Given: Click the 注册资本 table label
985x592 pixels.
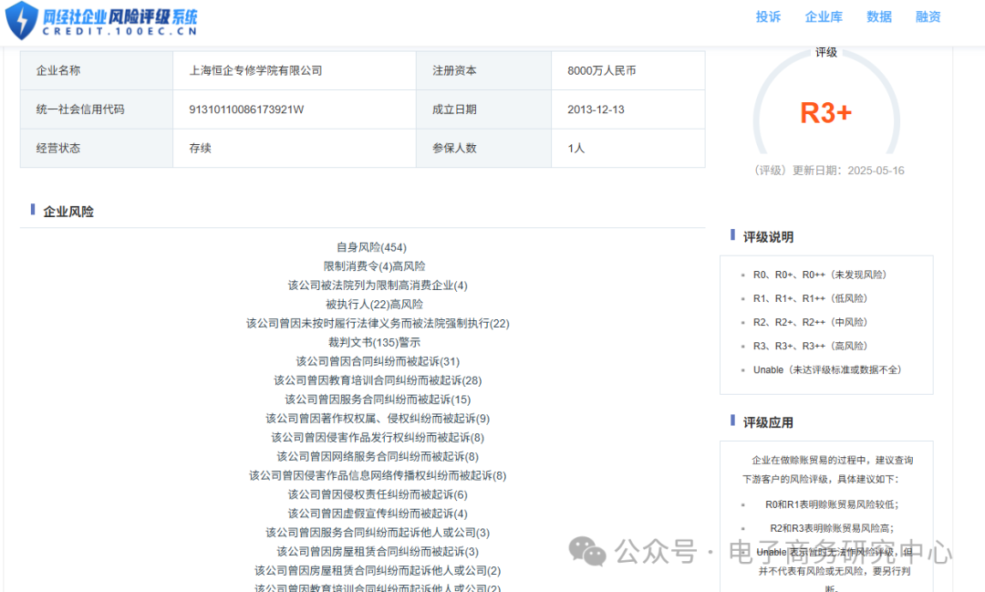Looking at the screenshot, I should [x=454, y=70].
